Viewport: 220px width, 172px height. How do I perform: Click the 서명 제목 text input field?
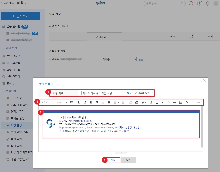(103, 93)
